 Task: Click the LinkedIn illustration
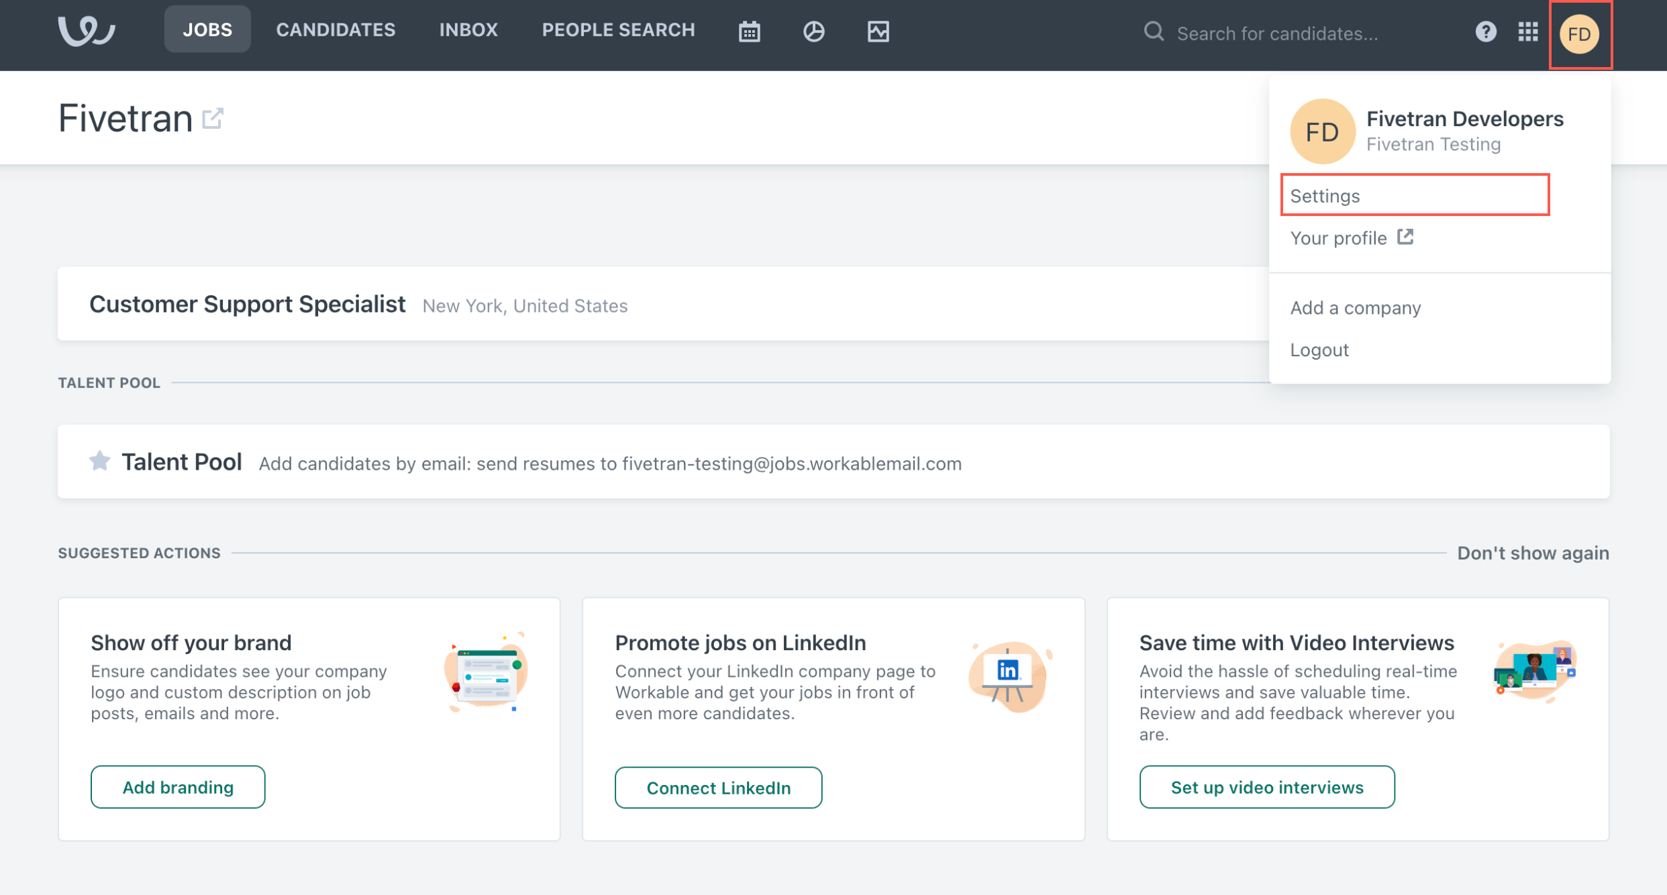(x=1010, y=676)
